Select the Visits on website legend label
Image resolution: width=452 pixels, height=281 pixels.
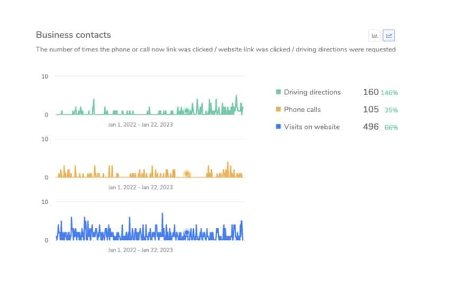pos(312,127)
